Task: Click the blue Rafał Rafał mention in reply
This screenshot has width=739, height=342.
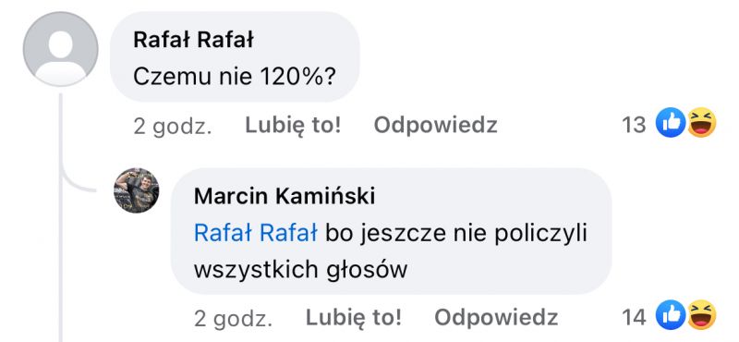Action: [256, 234]
